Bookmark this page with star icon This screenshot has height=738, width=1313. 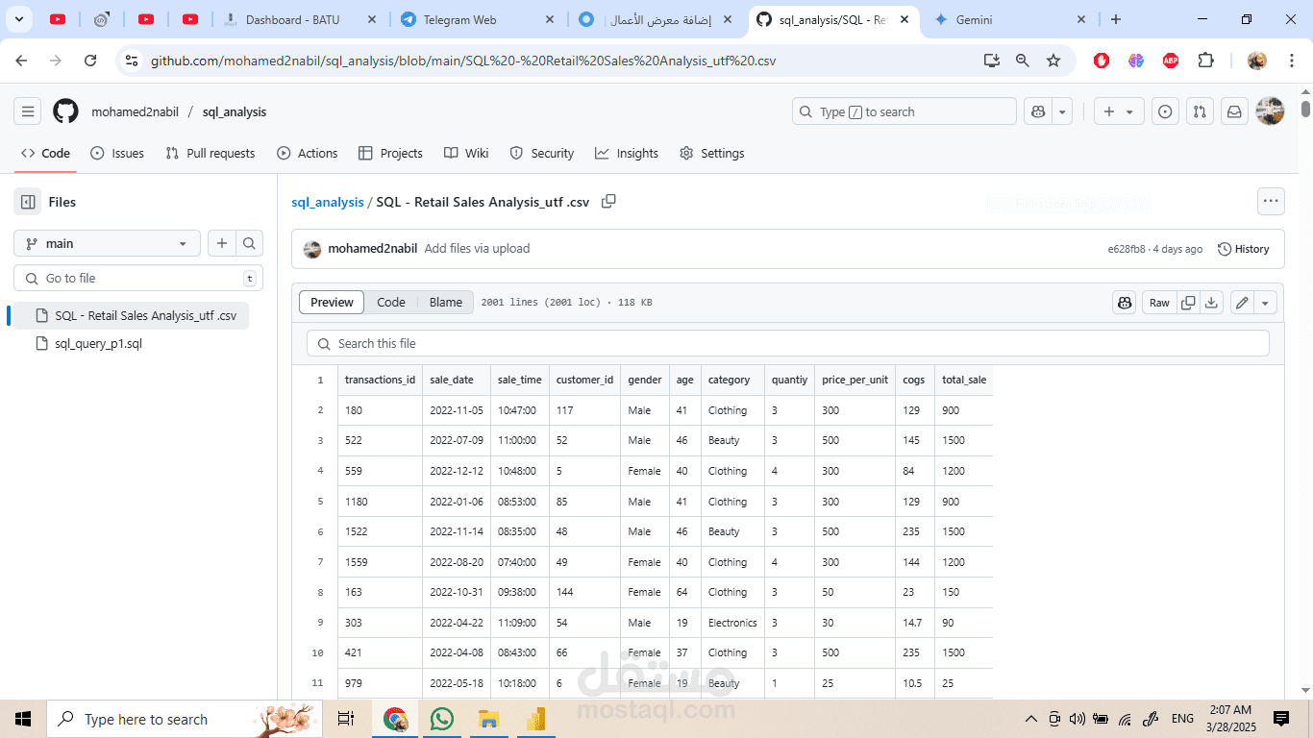[x=1053, y=61]
